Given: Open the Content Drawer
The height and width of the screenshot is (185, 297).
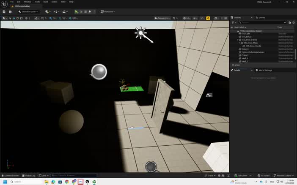Looking at the screenshot, I should tap(10, 176).
